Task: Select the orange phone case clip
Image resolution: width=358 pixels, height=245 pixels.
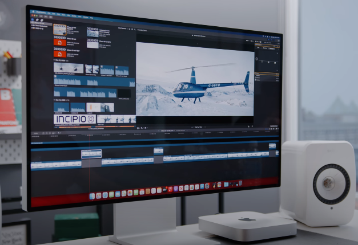Action: pyautogui.click(x=100, y=107)
